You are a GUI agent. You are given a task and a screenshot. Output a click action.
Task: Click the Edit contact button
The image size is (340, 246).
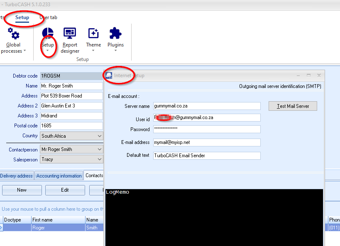click(65, 190)
